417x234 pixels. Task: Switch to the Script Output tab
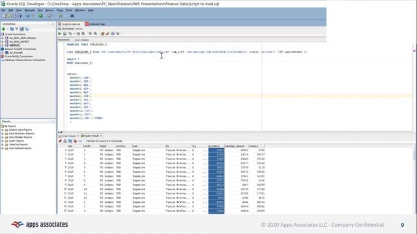(x=68, y=136)
